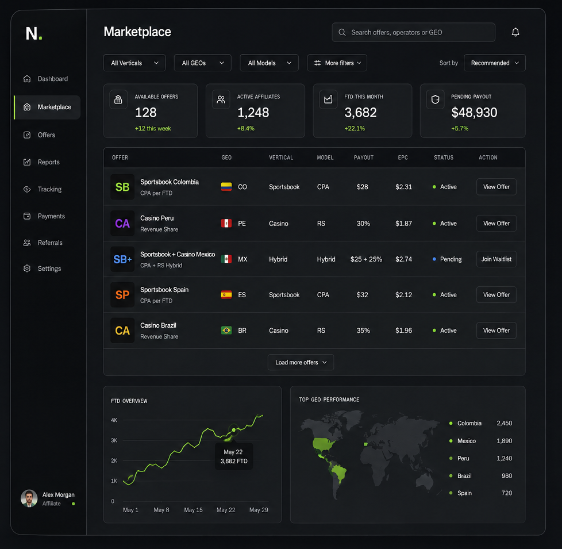Click the Colombia entry in Top GEO list
The width and height of the screenshot is (562, 549).
point(480,424)
